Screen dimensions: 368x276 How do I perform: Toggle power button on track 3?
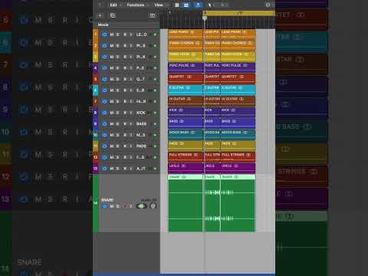coord(104,57)
